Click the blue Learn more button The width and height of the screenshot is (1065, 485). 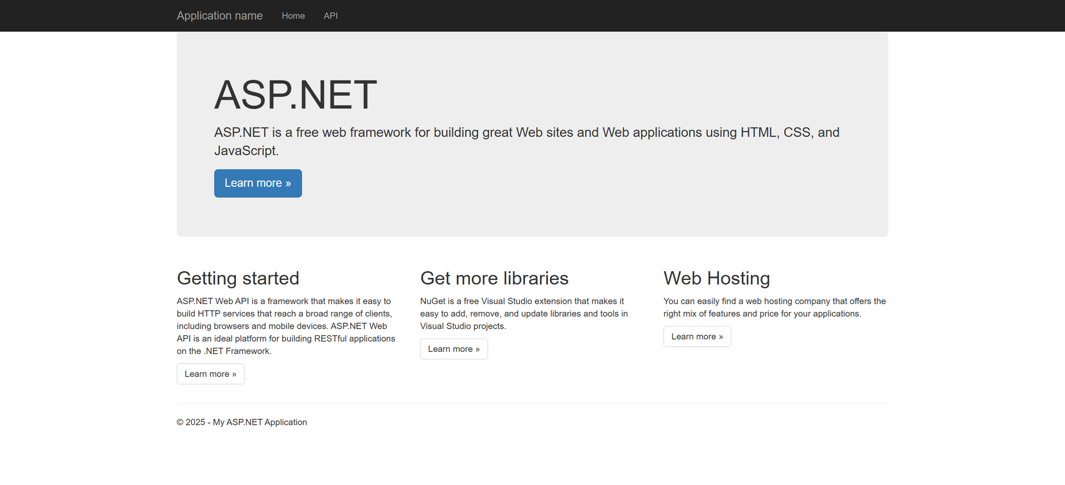(x=258, y=183)
